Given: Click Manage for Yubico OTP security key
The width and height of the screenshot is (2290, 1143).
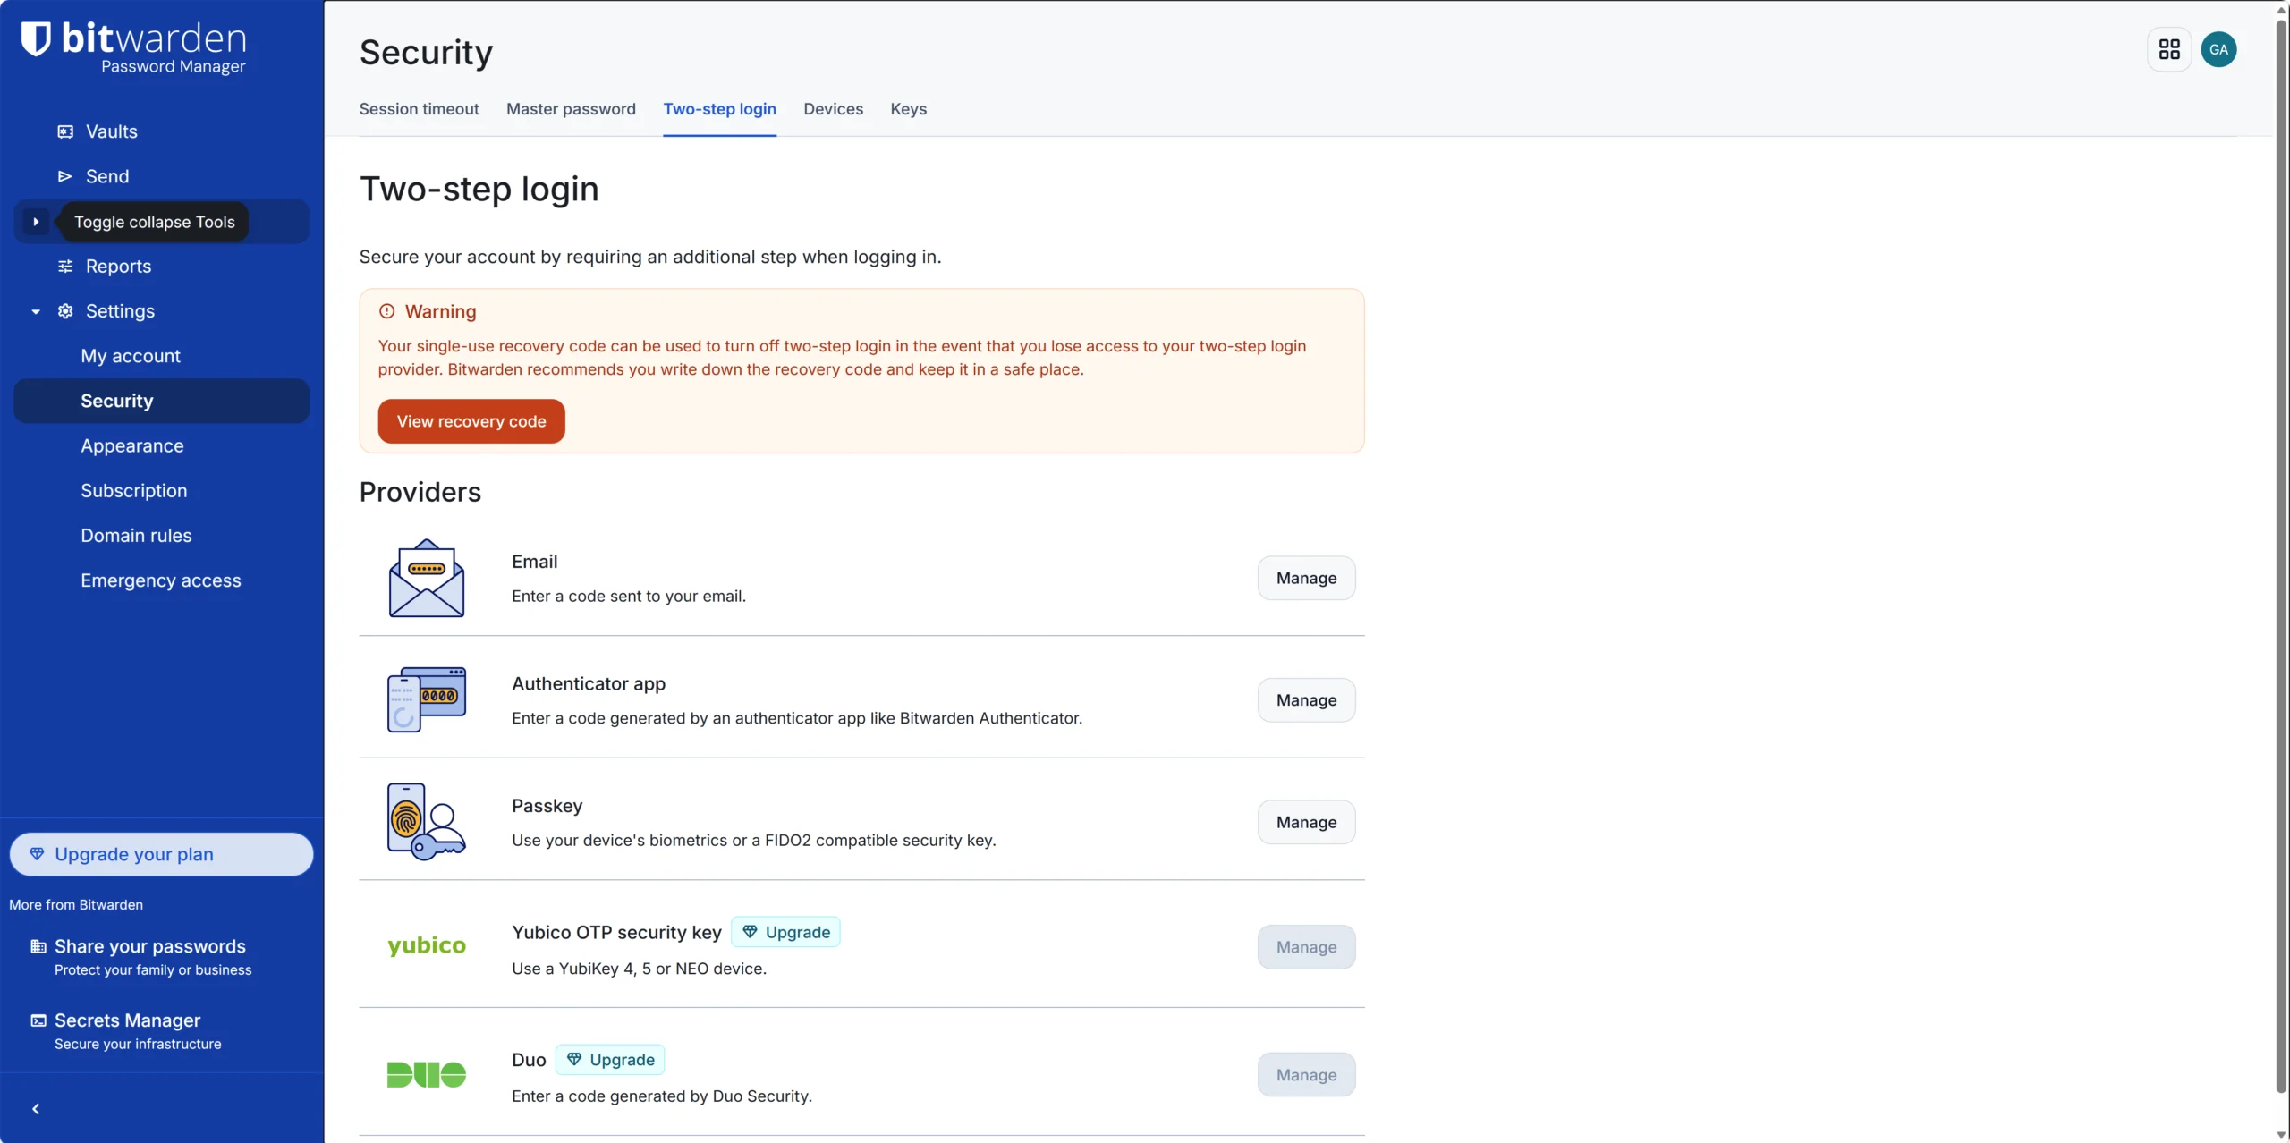Looking at the screenshot, I should click(1306, 947).
